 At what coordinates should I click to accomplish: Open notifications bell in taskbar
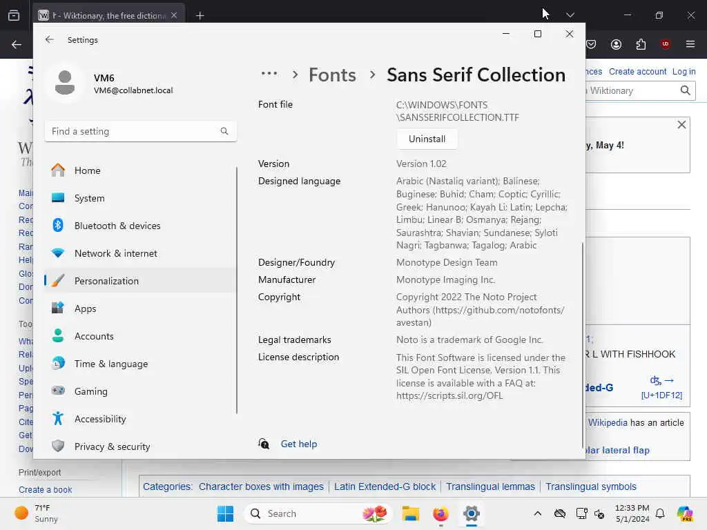pyautogui.click(x=660, y=513)
